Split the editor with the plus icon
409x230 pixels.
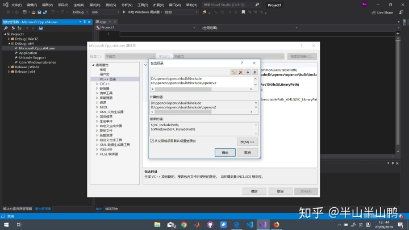pyautogui.click(x=398, y=34)
